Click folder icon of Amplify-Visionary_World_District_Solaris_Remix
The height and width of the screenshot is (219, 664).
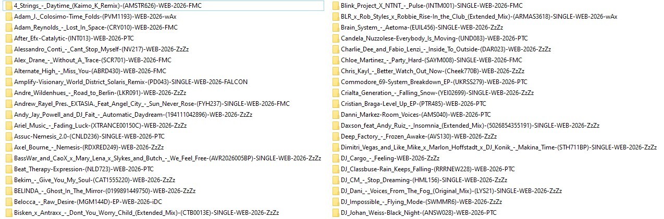pyautogui.click(x=8, y=82)
